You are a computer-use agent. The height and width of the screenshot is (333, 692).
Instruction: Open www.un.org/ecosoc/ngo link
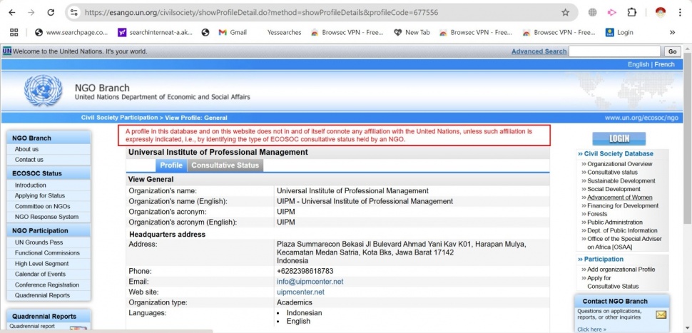pos(641,118)
